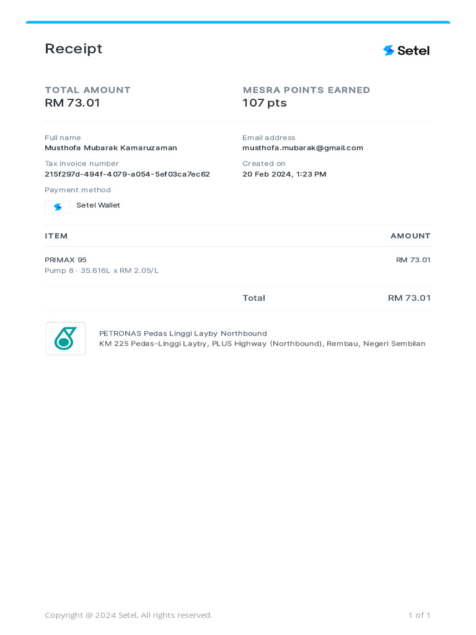Click the TOTAL AMOUNT label
This screenshot has width=476, height=635.
(88, 90)
